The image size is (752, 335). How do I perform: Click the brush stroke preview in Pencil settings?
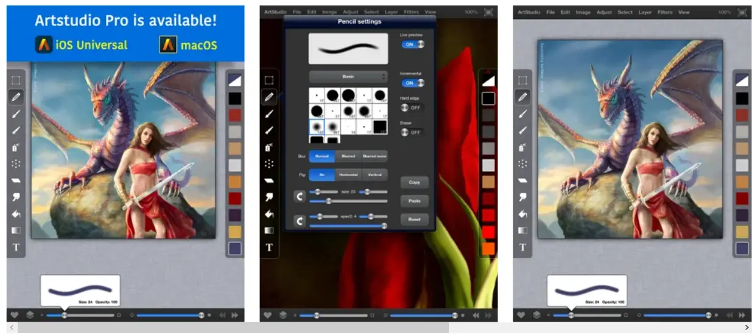[x=348, y=49]
